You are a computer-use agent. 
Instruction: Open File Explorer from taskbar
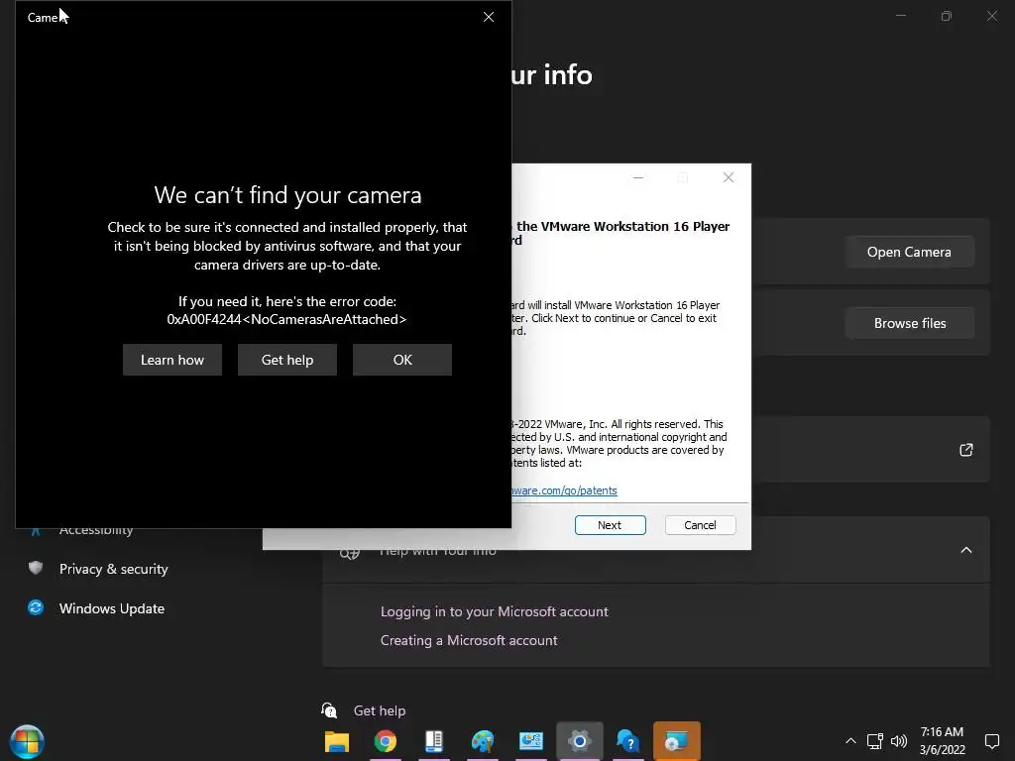point(337,741)
